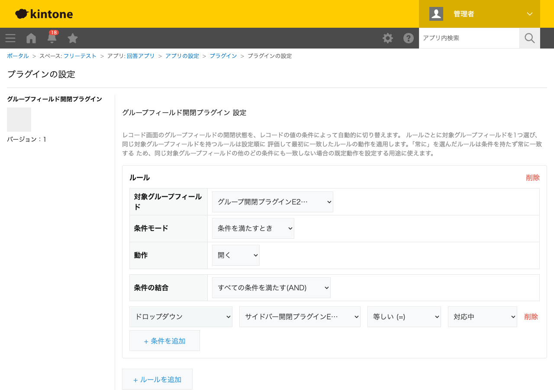Open 対応中 value dropdown
The height and width of the screenshot is (390, 554).
(483, 317)
